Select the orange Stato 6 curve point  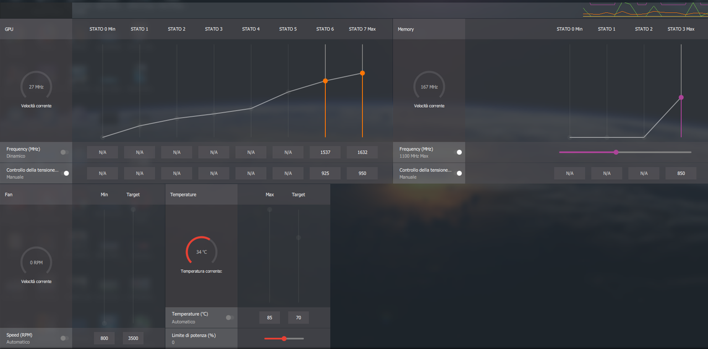(325, 81)
